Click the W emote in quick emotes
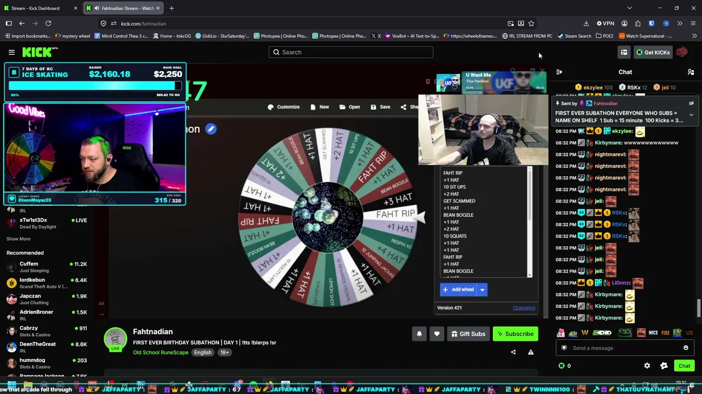Image resolution: width=702 pixels, height=394 pixels. (585, 332)
